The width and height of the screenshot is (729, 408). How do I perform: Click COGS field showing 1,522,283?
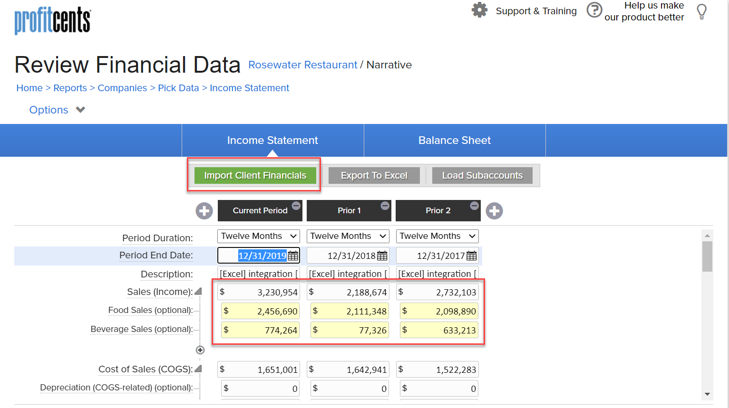[x=437, y=370]
